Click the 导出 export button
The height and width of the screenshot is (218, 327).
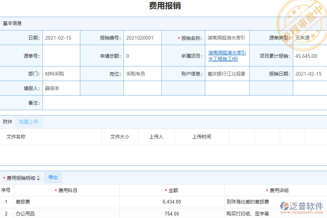53,177
